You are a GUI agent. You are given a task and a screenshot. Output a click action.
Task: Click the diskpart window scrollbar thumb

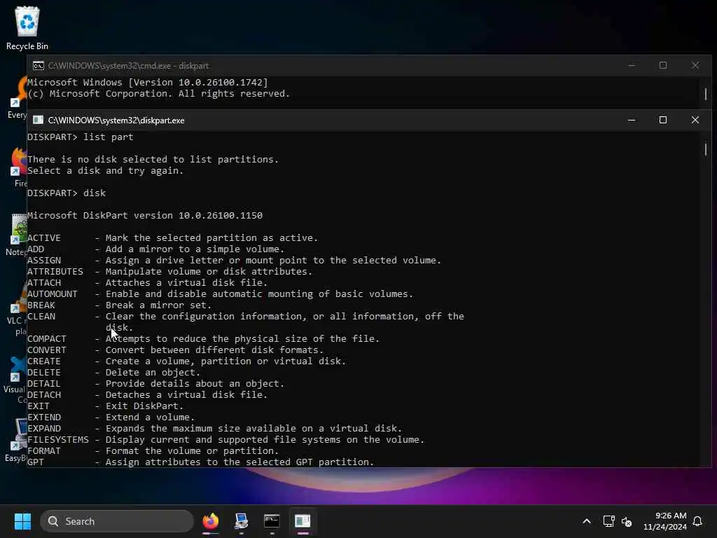(706, 149)
